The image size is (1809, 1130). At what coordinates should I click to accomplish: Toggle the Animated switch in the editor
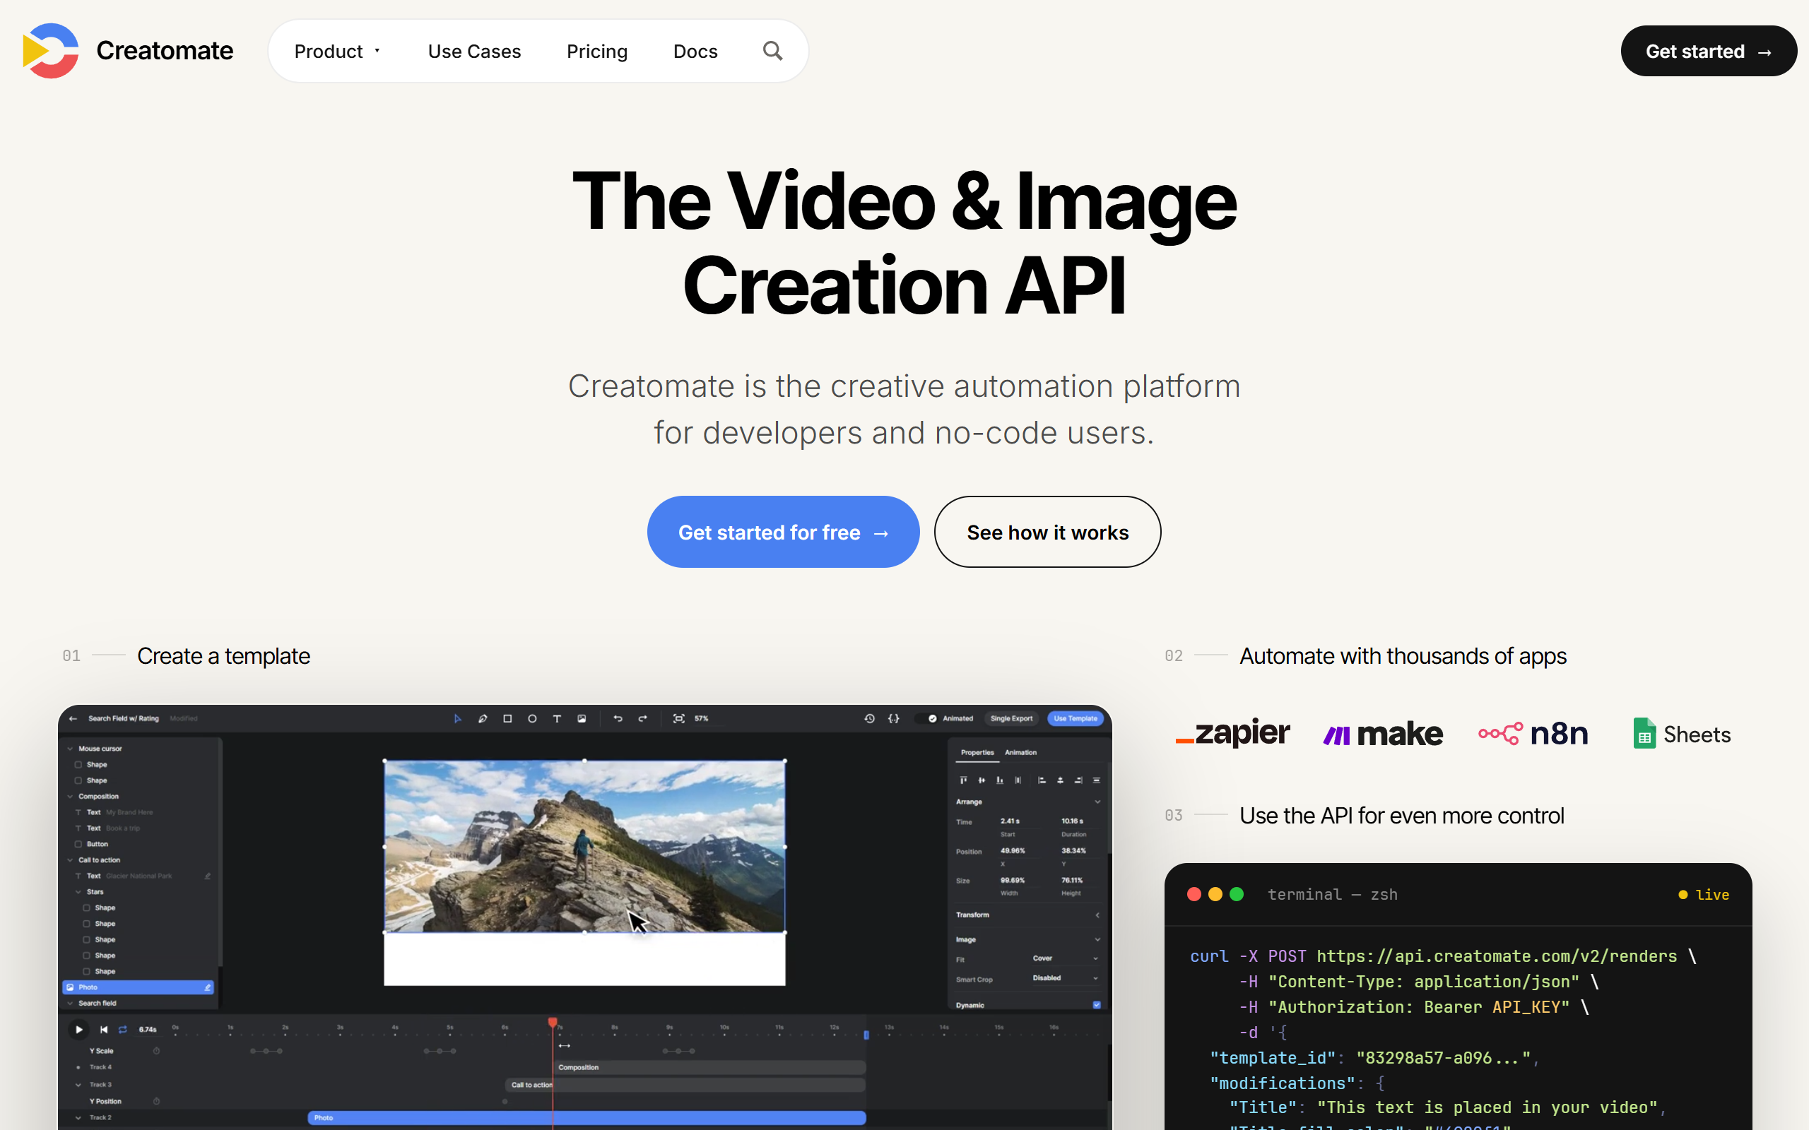(x=927, y=718)
